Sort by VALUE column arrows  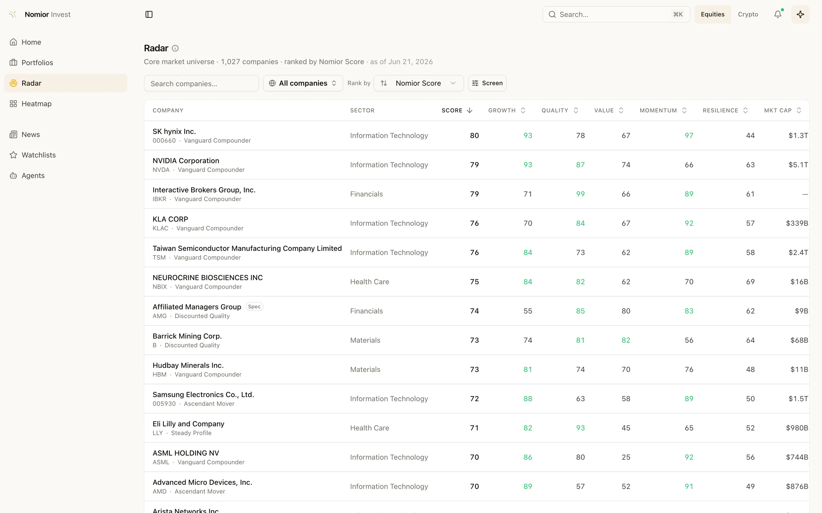pyautogui.click(x=621, y=110)
